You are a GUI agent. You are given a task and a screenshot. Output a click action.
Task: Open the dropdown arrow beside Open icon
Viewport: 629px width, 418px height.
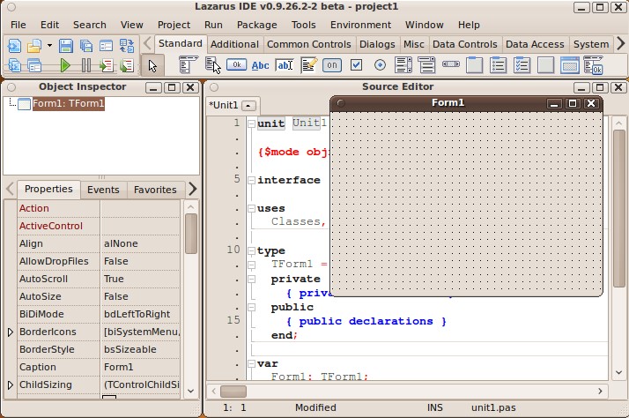click(x=50, y=45)
